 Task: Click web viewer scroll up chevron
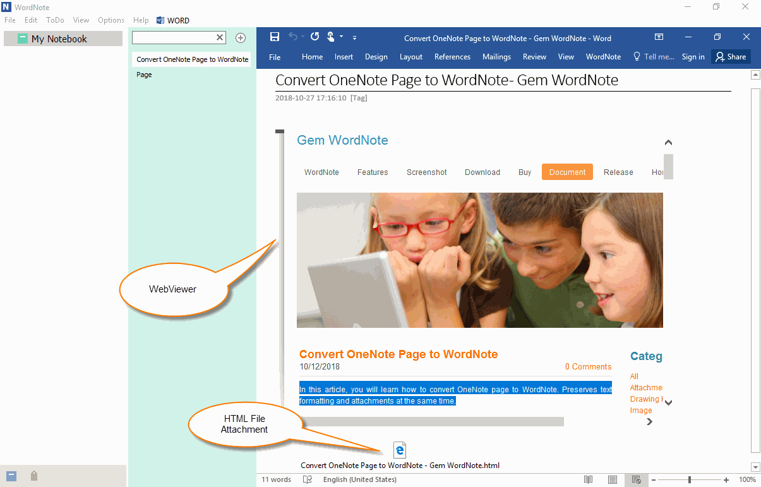click(668, 143)
